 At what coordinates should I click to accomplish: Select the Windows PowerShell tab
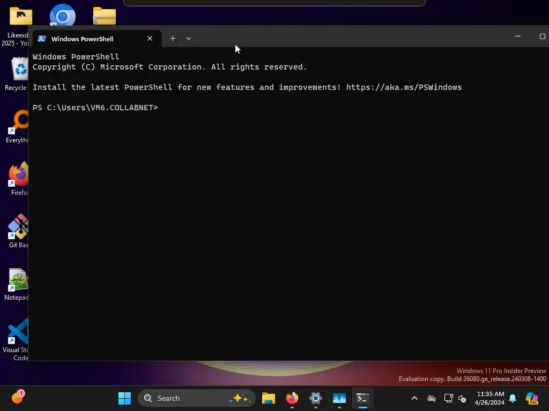(97, 39)
